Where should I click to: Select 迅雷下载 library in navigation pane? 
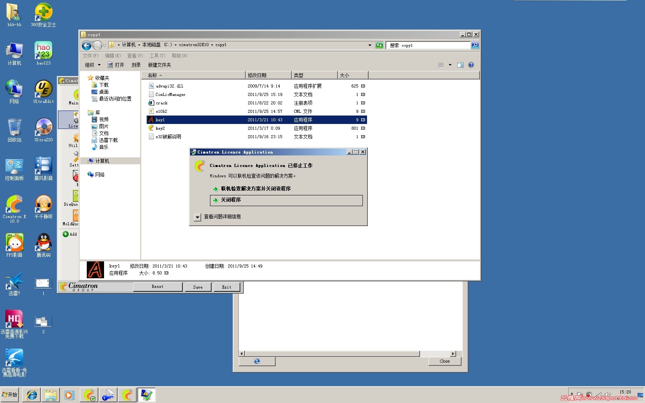[105, 140]
